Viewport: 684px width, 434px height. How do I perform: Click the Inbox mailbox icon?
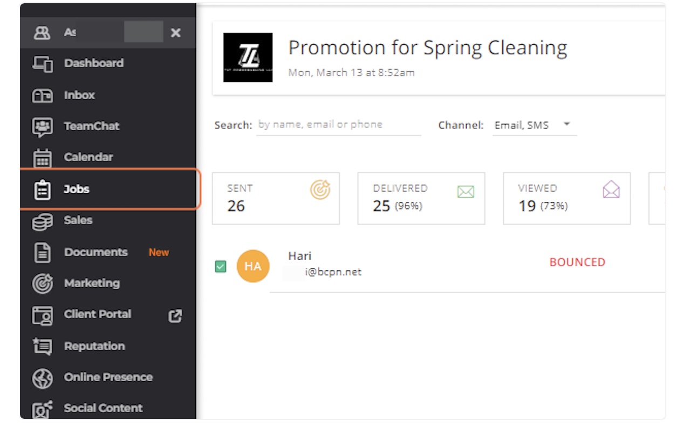click(x=43, y=96)
